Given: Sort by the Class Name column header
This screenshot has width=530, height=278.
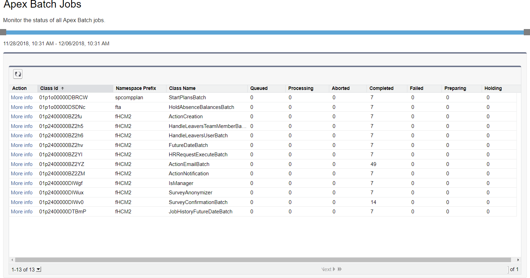Looking at the screenshot, I should coord(182,89).
